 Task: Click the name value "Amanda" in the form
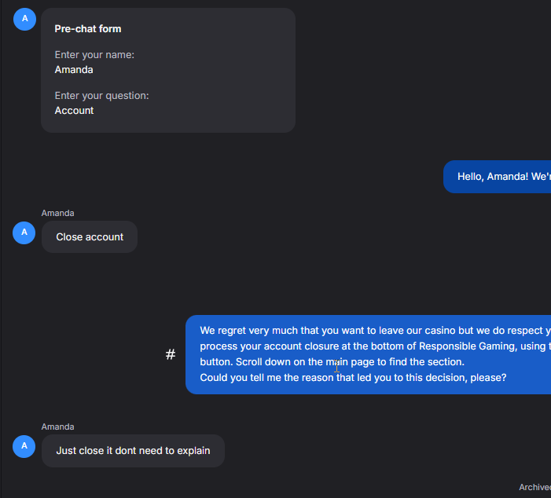point(74,70)
